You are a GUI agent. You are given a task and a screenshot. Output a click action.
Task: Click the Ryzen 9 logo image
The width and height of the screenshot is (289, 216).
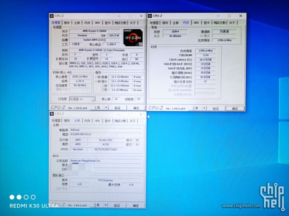(x=133, y=38)
